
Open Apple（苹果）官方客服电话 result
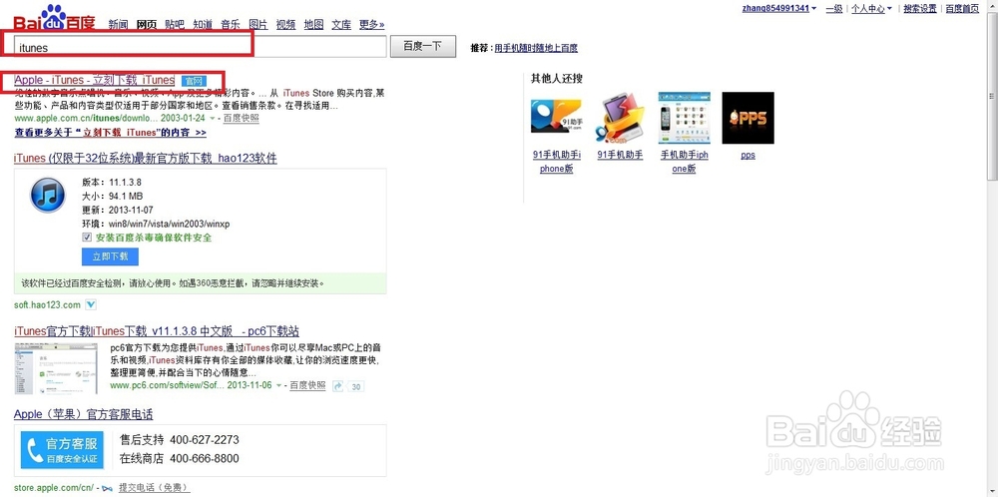tap(84, 414)
